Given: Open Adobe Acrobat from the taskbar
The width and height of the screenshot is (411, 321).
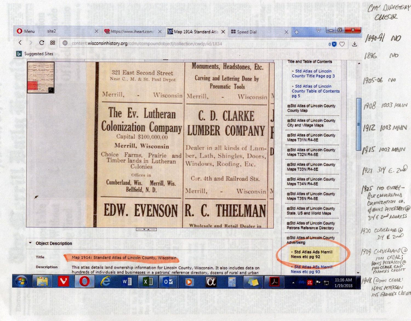Looking at the screenshot, I should [274, 282].
